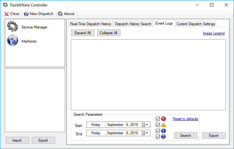Uncheck the error events checkbox
The height and width of the screenshot is (149, 234).
point(158,119)
